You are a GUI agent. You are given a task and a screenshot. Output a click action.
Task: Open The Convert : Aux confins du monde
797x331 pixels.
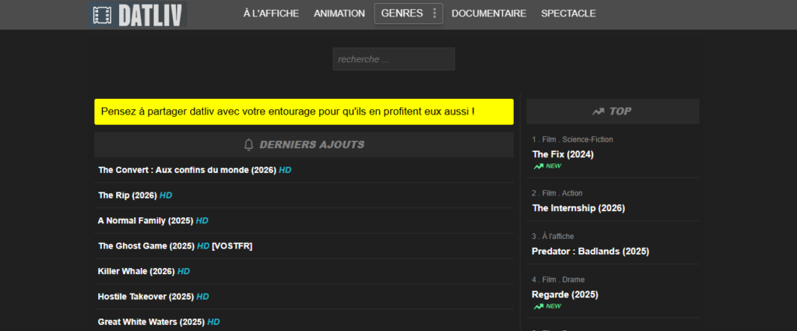[187, 170]
